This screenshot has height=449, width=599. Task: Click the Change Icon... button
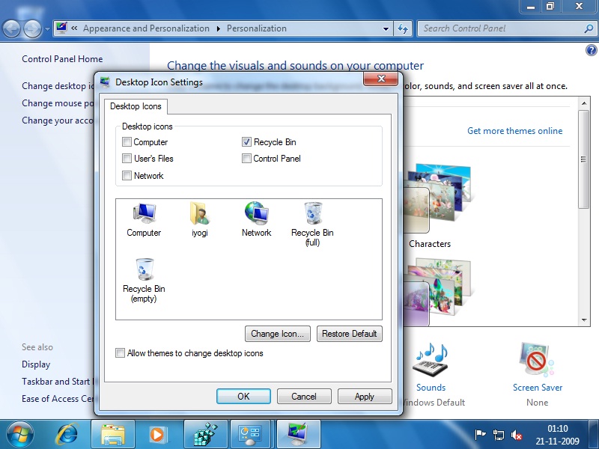click(x=277, y=334)
